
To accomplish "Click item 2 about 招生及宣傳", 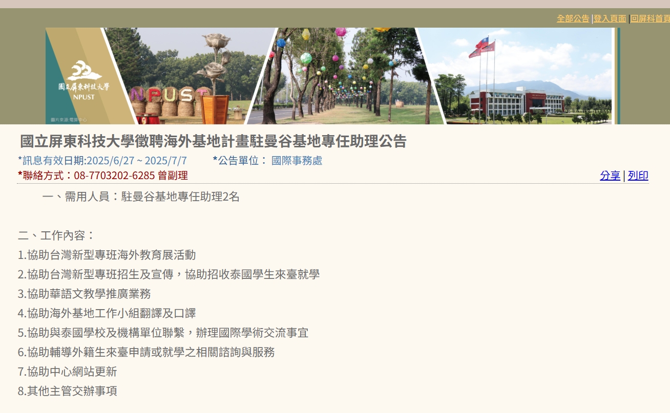I will coord(169,274).
